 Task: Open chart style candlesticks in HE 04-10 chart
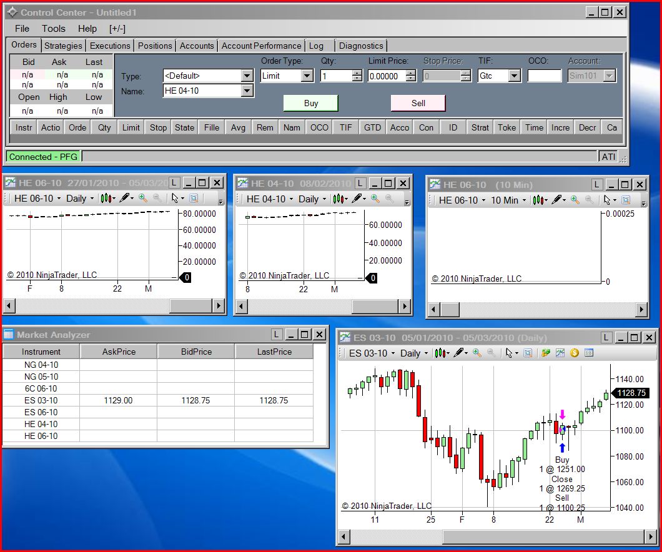(340, 199)
